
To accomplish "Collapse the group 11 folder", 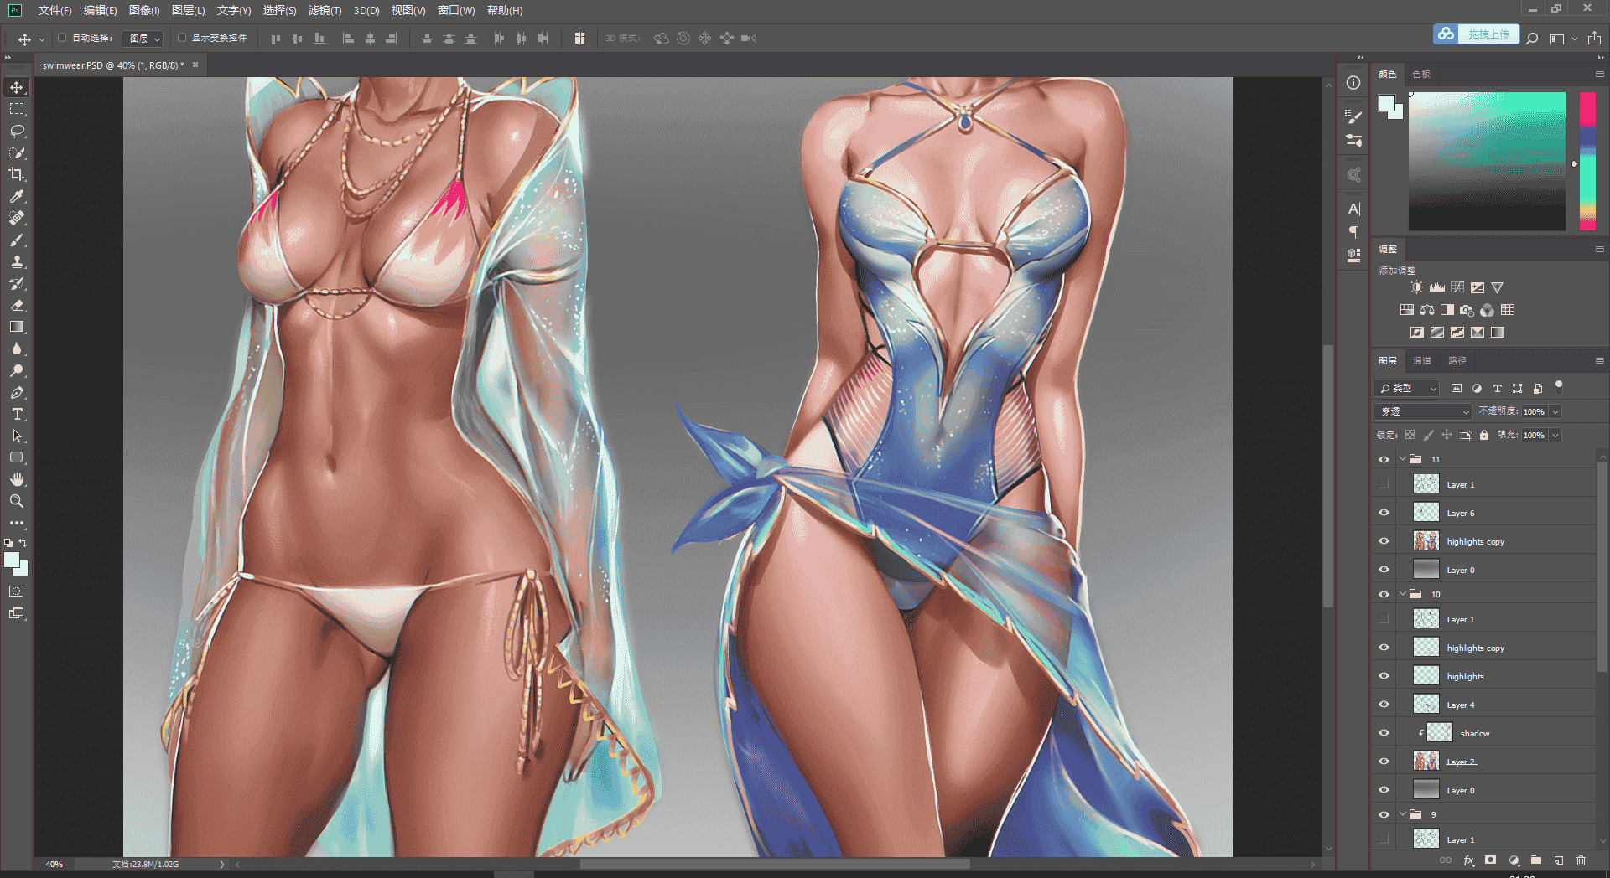I will pos(1403,459).
